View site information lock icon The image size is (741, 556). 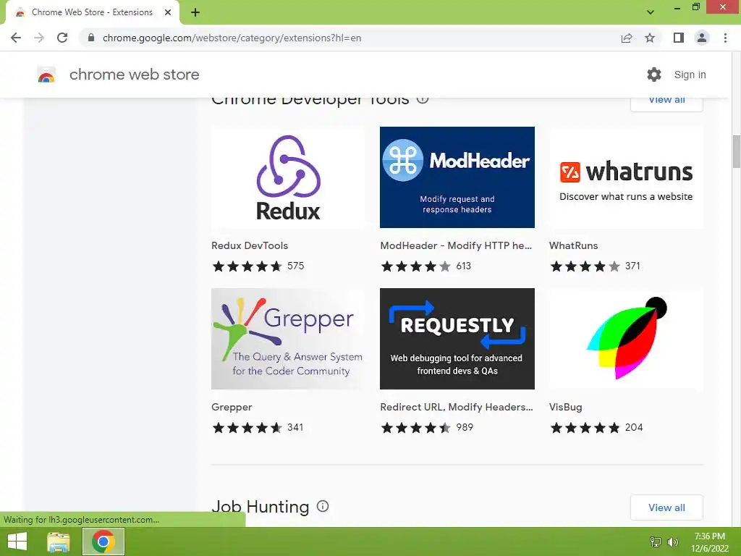pos(91,38)
